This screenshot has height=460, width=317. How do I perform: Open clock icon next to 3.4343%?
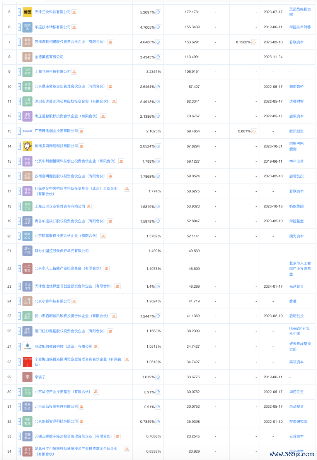pos(158,57)
